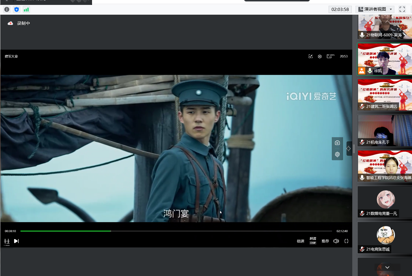
Task: Click the cartoon avatar of 21电竞张思诚
Action: coord(386,235)
